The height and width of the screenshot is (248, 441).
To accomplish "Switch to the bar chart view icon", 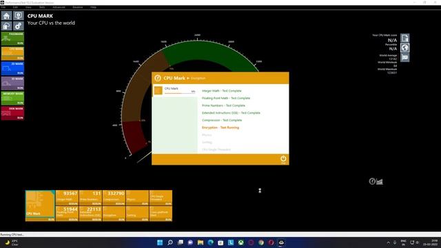I will click(x=380, y=182).
